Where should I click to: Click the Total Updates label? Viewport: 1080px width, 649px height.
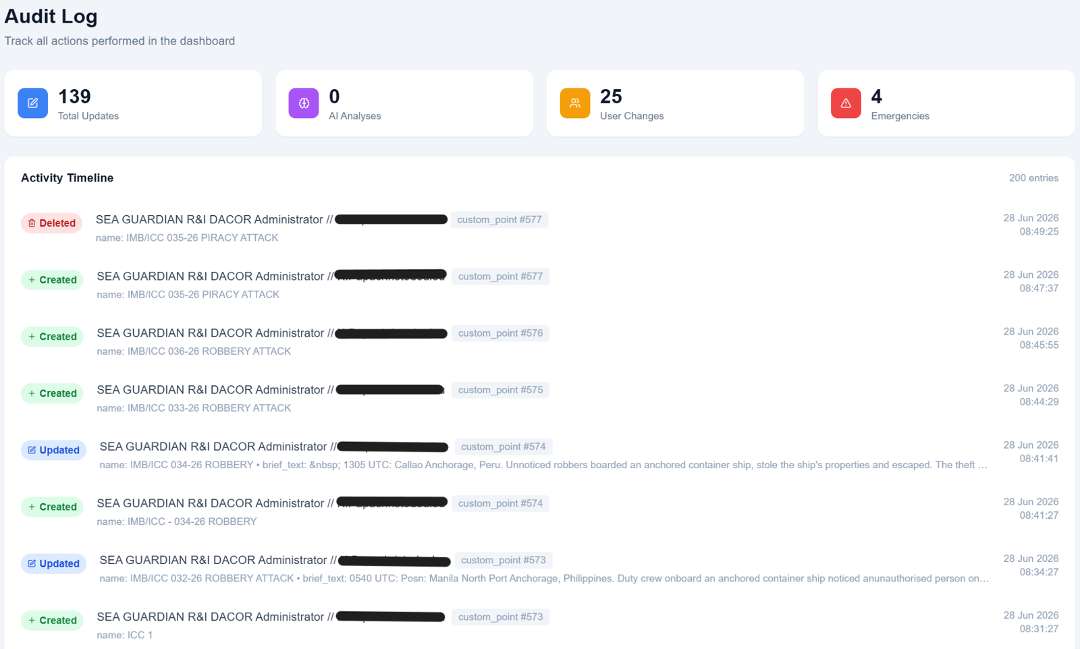click(88, 116)
